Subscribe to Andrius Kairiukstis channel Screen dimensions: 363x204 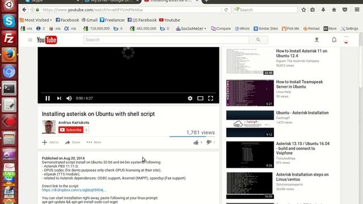[x=71, y=130]
